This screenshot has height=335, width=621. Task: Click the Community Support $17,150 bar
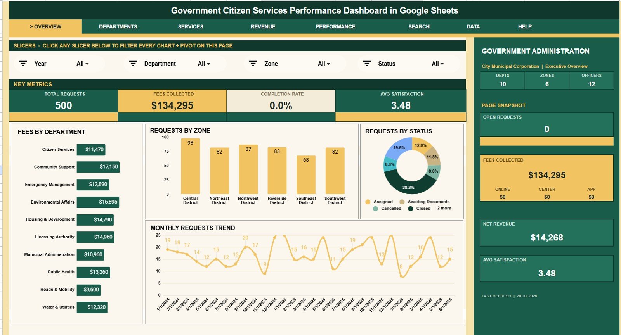[x=98, y=167]
